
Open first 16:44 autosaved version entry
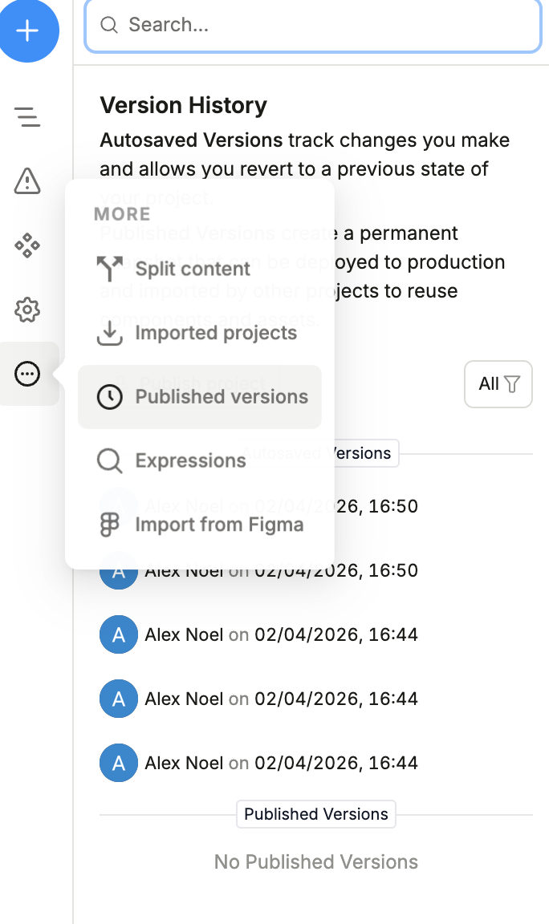pos(281,634)
